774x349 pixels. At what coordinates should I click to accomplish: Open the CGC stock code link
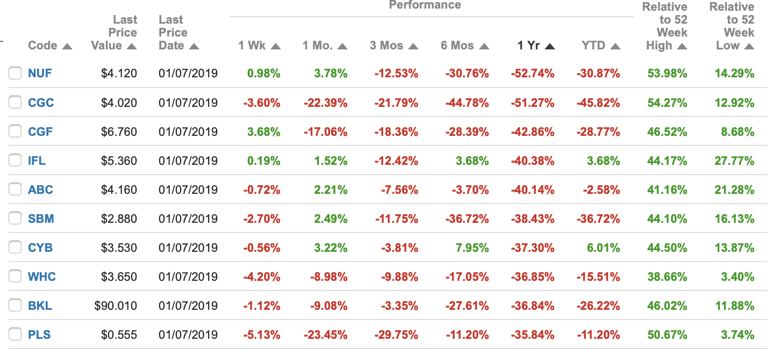click(41, 103)
